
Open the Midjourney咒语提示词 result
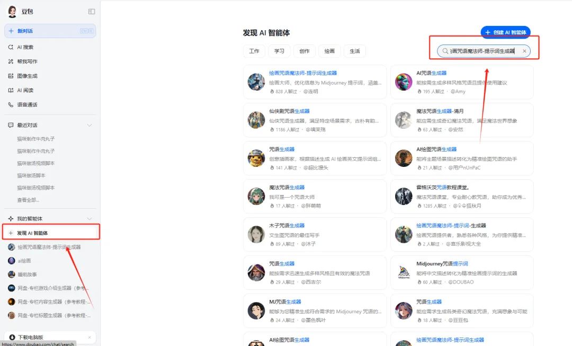pyautogui.click(x=462, y=273)
